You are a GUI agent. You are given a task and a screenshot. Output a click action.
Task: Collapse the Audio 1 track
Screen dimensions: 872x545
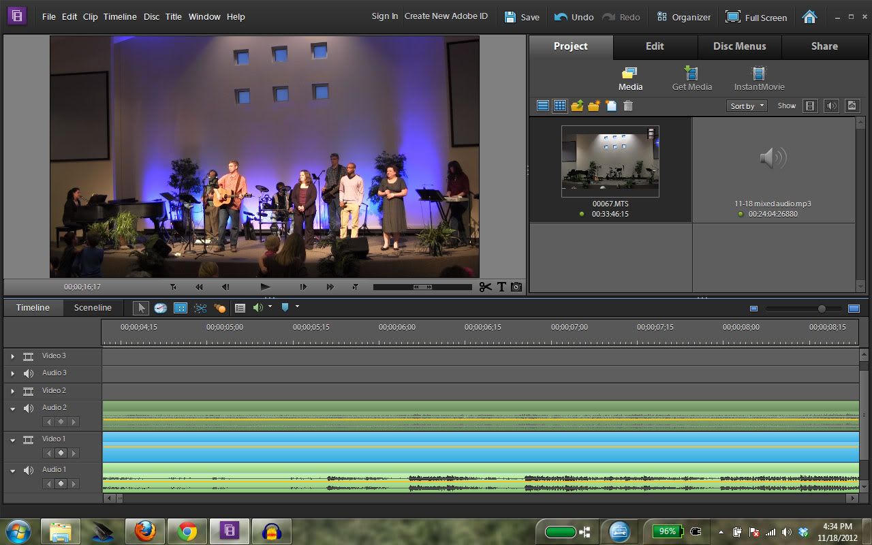(x=12, y=471)
